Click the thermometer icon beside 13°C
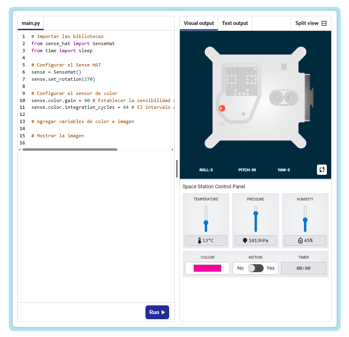 (x=199, y=240)
